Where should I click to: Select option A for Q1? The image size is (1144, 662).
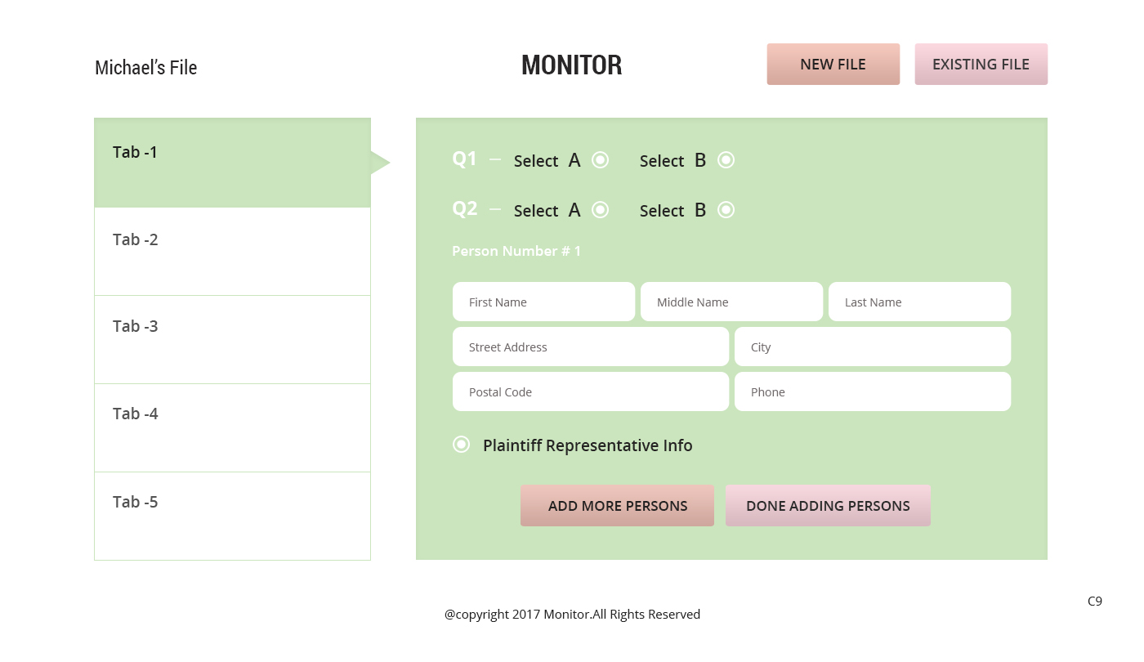point(600,160)
